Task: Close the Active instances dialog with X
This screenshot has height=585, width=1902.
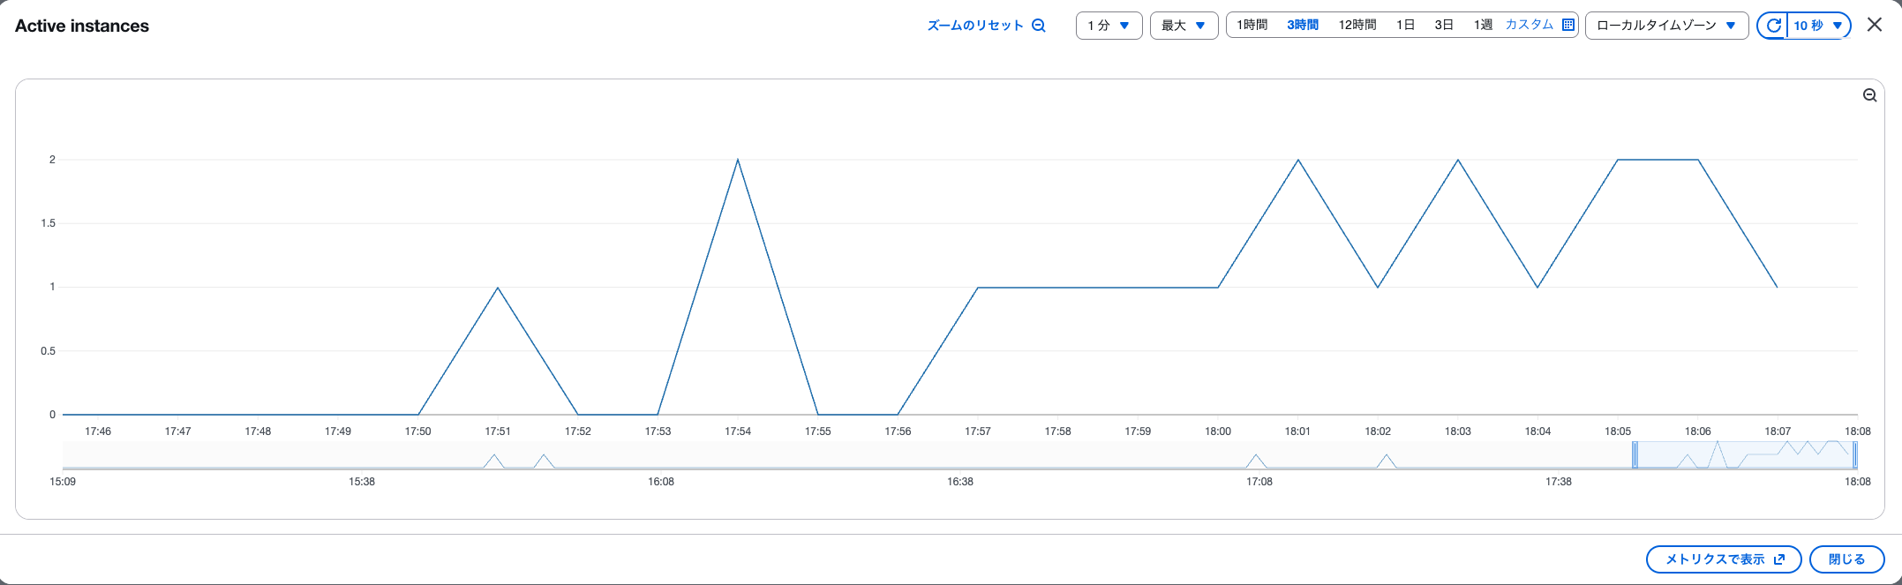Action: pos(1875,25)
